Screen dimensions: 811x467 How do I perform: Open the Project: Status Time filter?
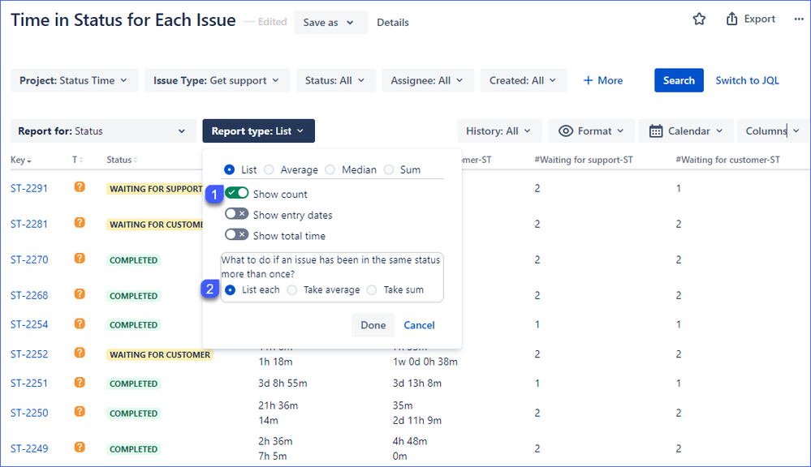(x=74, y=80)
